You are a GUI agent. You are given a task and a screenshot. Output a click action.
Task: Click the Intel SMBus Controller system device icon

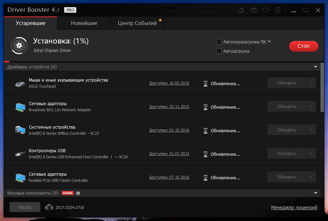(20, 130)
